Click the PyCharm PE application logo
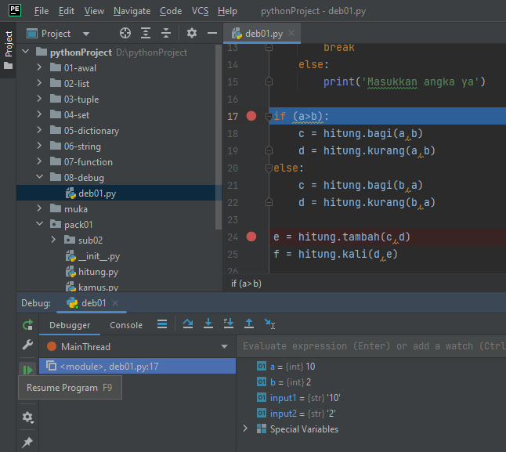 click(x=15, y=10)
